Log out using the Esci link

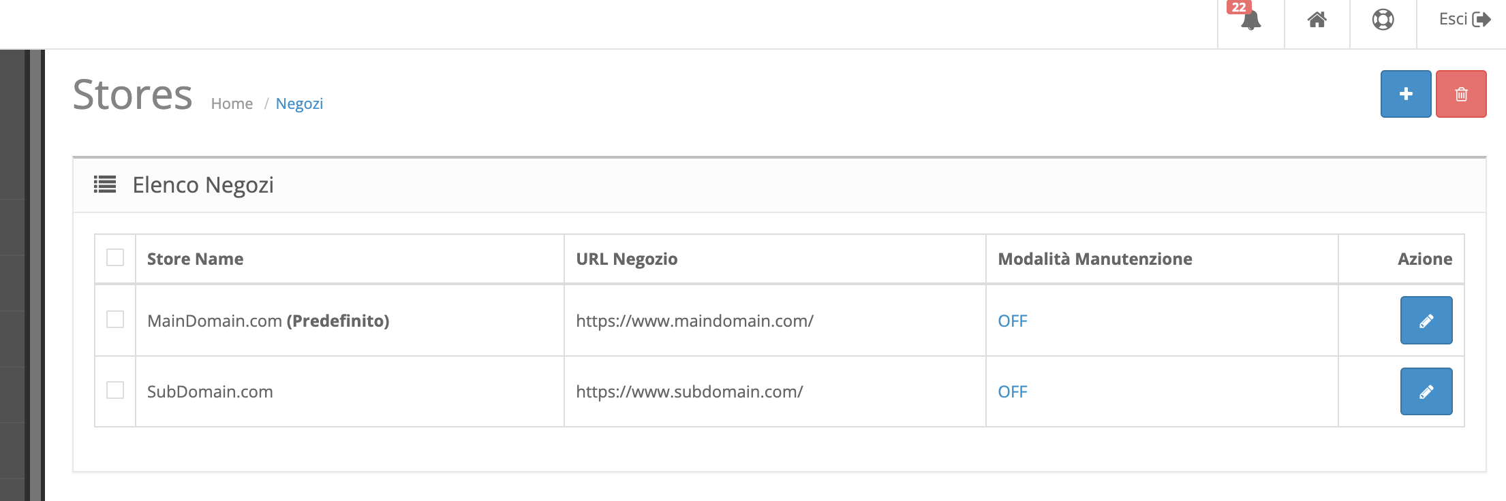tap(1464, 19)
